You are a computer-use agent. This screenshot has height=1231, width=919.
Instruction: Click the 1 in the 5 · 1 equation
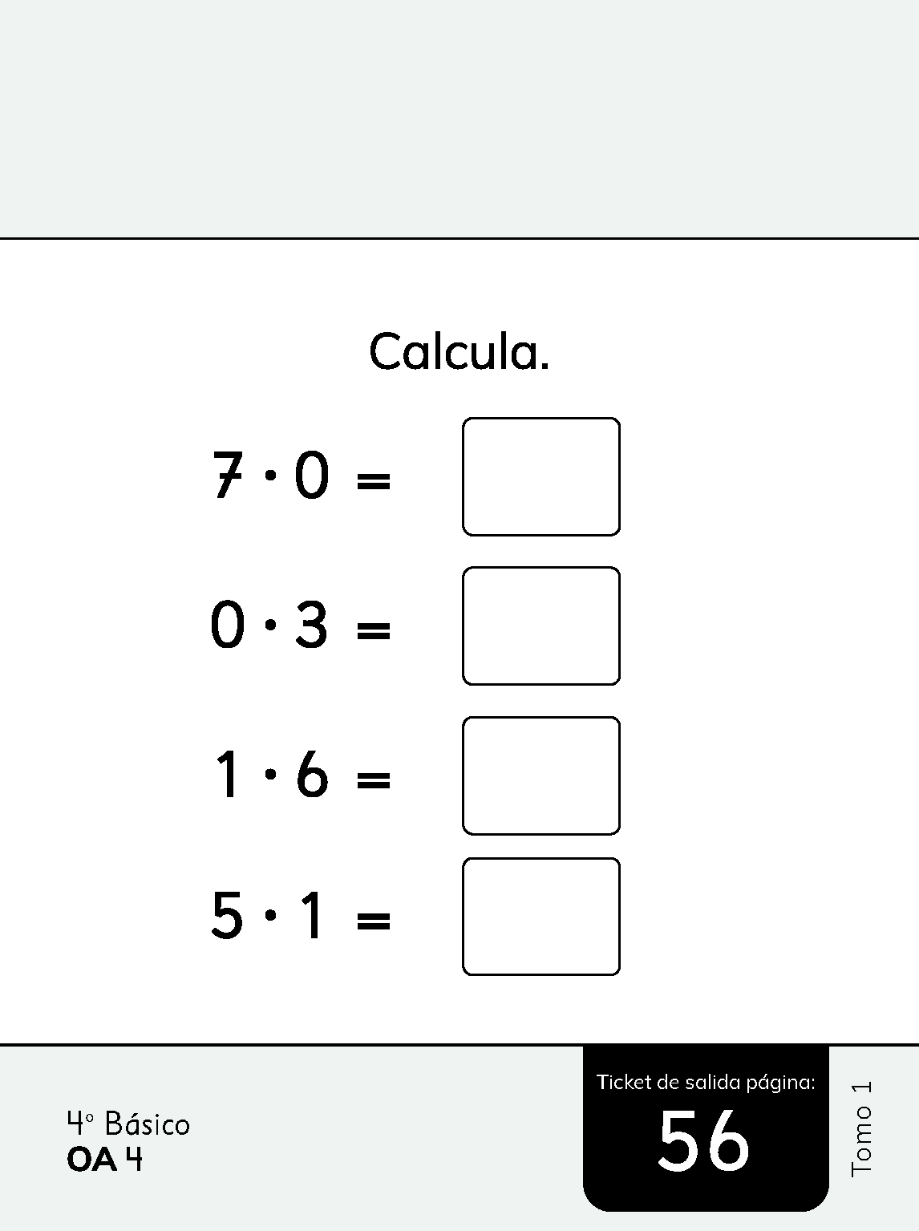click(x=311, y=915)
